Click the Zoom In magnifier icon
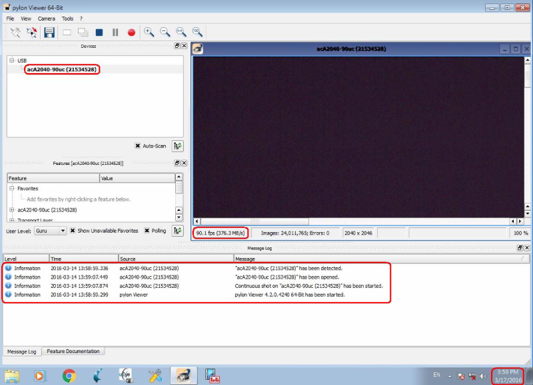 (149, 32)
